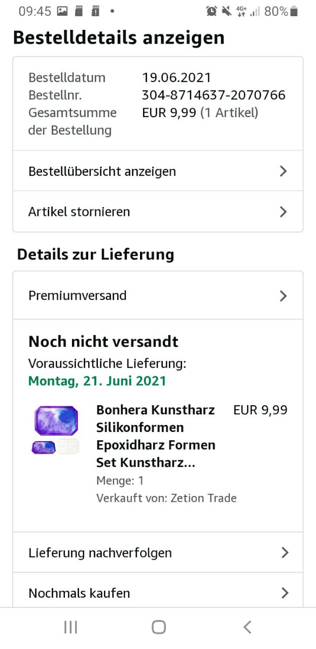The height and width of the screenshot is (649, 316).
Task: Tap the image notification icon in status bar
Action: [x=62, y=11]
